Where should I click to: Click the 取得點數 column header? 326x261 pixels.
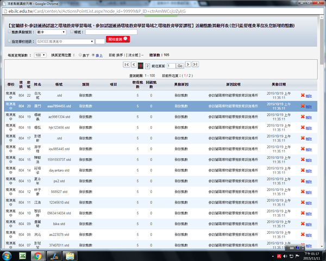tap(137, 84)
